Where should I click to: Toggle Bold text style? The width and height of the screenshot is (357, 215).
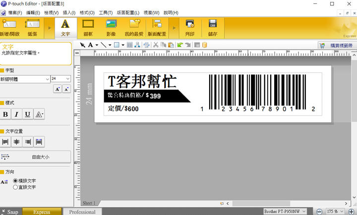pyautogui.click(x=5, y=114)
